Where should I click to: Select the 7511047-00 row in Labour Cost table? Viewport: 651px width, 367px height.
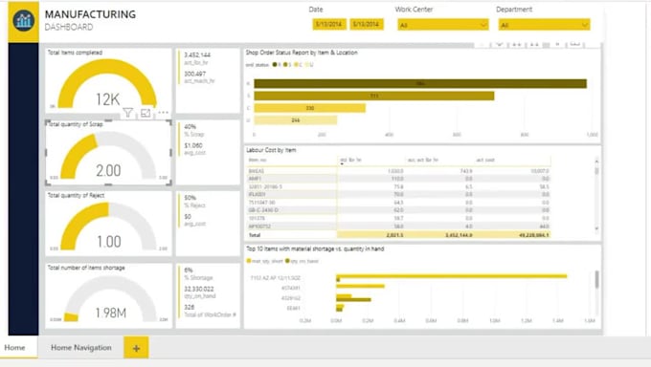(399, 203)
